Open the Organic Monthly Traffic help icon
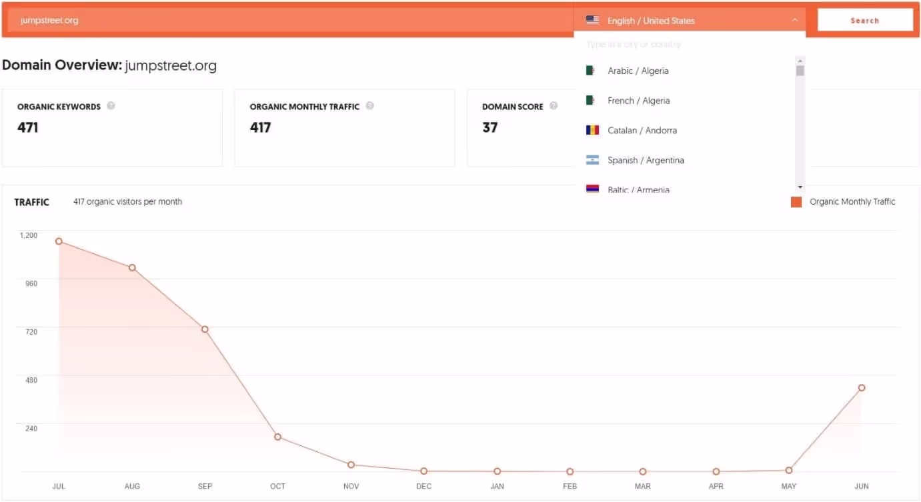This screenshot has width=921, height=502. [x=369, y=105]
